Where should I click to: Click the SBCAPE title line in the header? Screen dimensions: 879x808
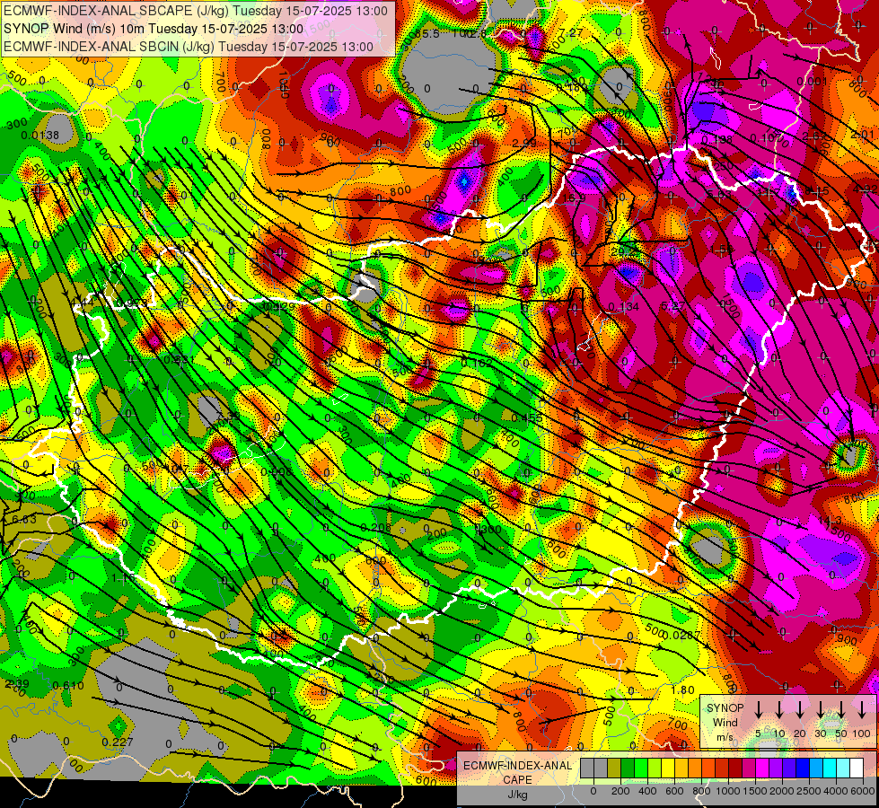pos(196,11)
